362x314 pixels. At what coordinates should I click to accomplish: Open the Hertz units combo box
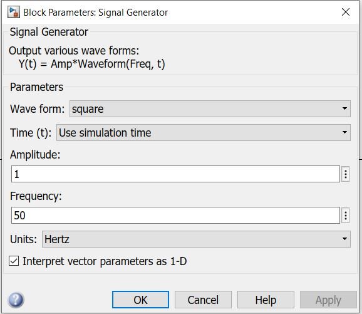[x=196, y=239]
